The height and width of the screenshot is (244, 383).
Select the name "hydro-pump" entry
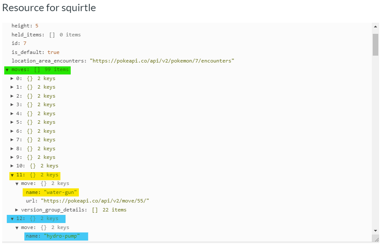(56, 236)
